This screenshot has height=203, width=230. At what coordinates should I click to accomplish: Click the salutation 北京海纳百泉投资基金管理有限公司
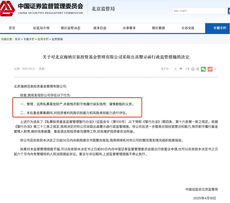(x=40, y=86)
